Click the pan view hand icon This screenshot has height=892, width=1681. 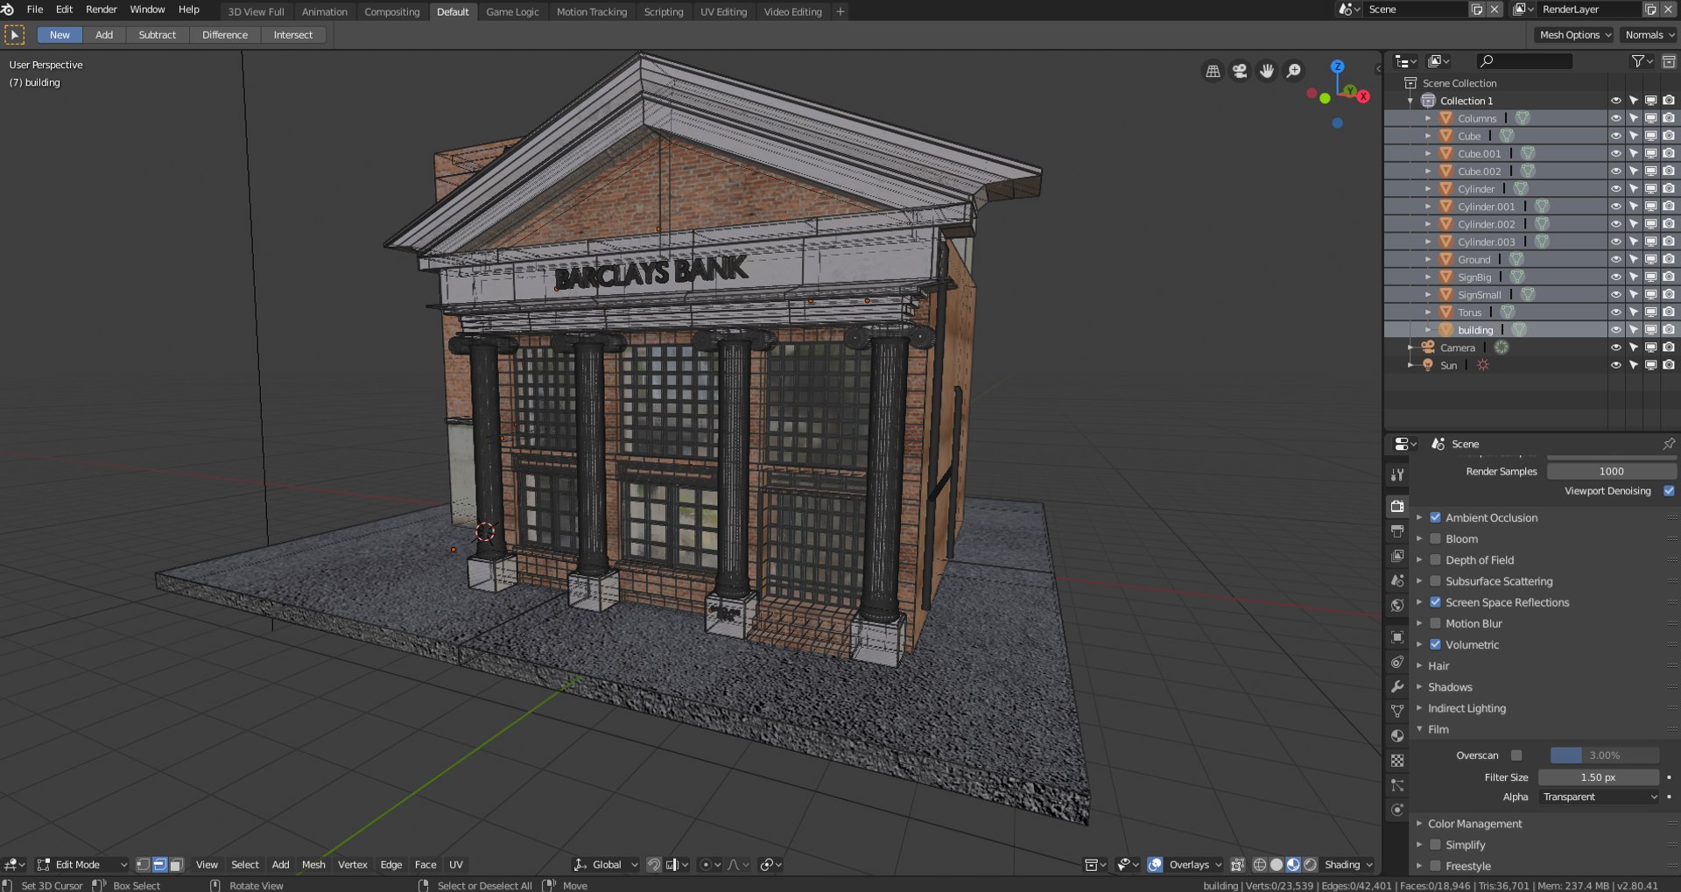pyautogui.click(x=1267, y=71)
